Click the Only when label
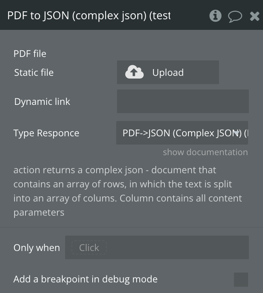 pyautogui.click(x=37, y=248)
